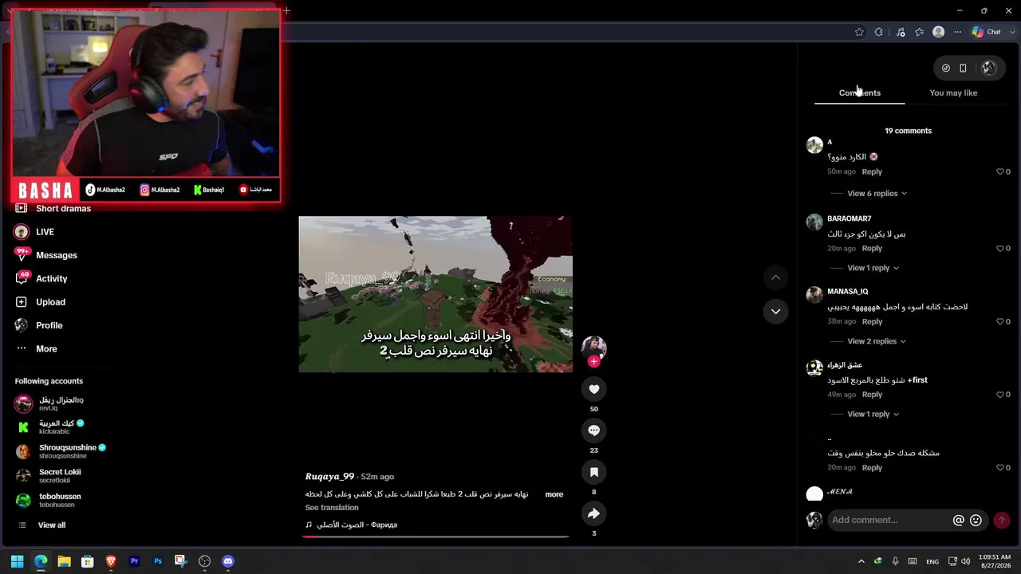Open the Messages inbox icon
Screen dimensions: 1021x574
(x=22, y=255)
